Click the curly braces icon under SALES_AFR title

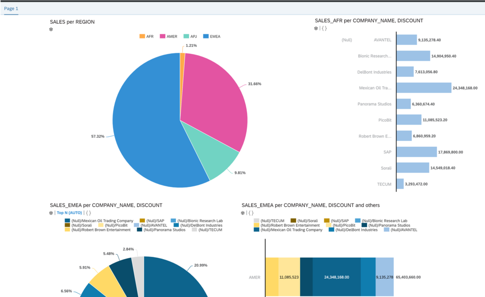click(324, 28)
